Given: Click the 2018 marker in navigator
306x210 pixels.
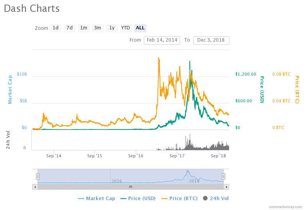Looking at the screenshot, I should [194, 181].
